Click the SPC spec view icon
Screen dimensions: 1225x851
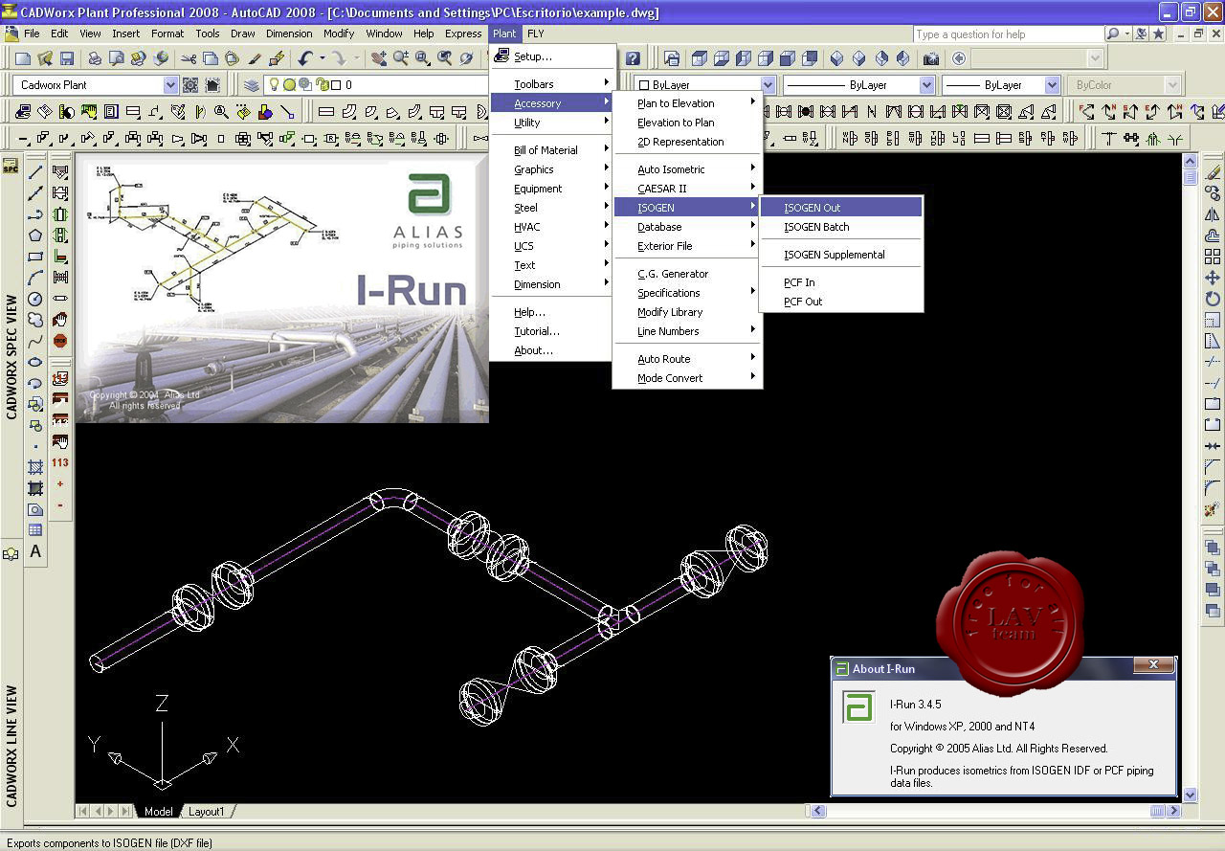point(11,167)
